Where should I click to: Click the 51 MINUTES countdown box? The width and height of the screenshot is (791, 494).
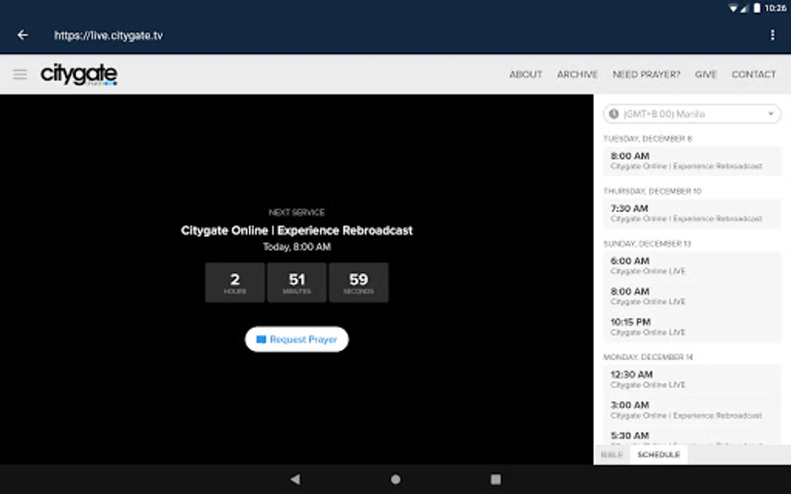(x=297, y=283)
